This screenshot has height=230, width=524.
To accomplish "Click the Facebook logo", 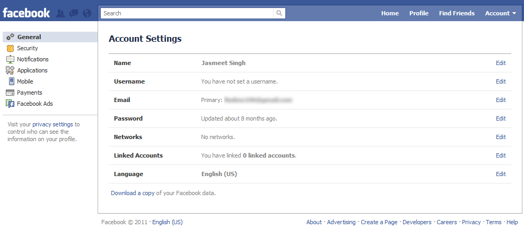I will [x=26, y=13].
